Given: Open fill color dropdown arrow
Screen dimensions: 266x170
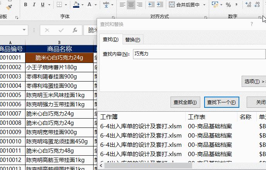Looking at the screenshot, I should click(x=83, y=5).
